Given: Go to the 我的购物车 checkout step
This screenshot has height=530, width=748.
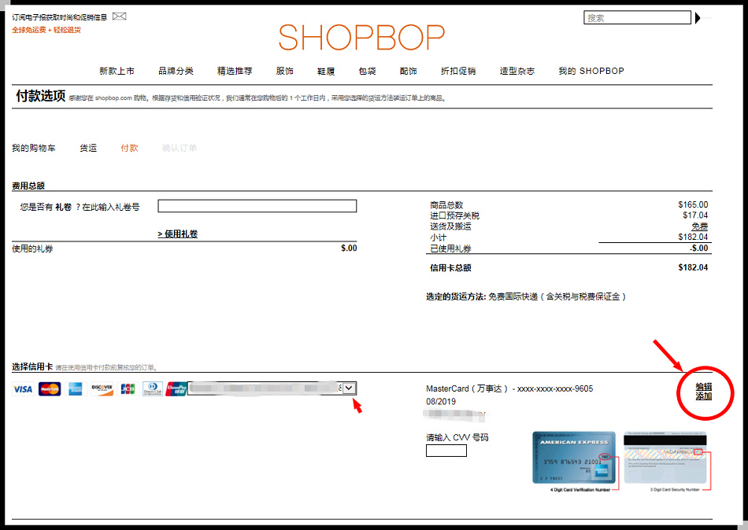Looking at the screenshot, I should (x=34, y=149).
